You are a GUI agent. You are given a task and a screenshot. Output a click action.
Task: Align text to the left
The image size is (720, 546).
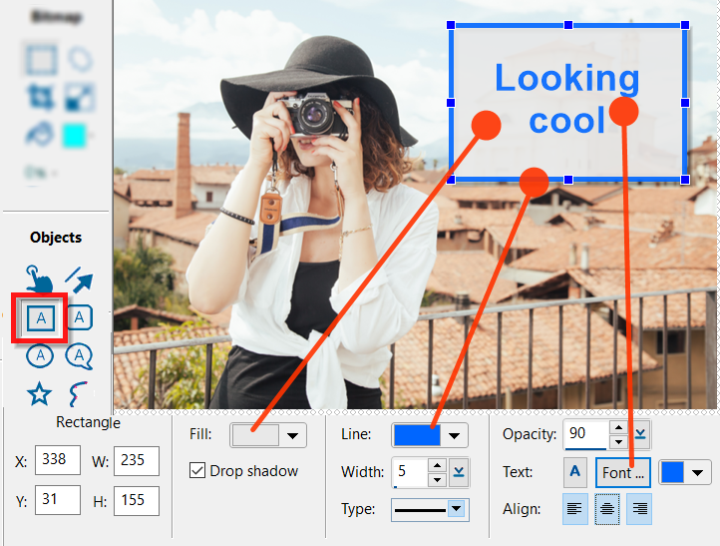(x=576, y=508)
